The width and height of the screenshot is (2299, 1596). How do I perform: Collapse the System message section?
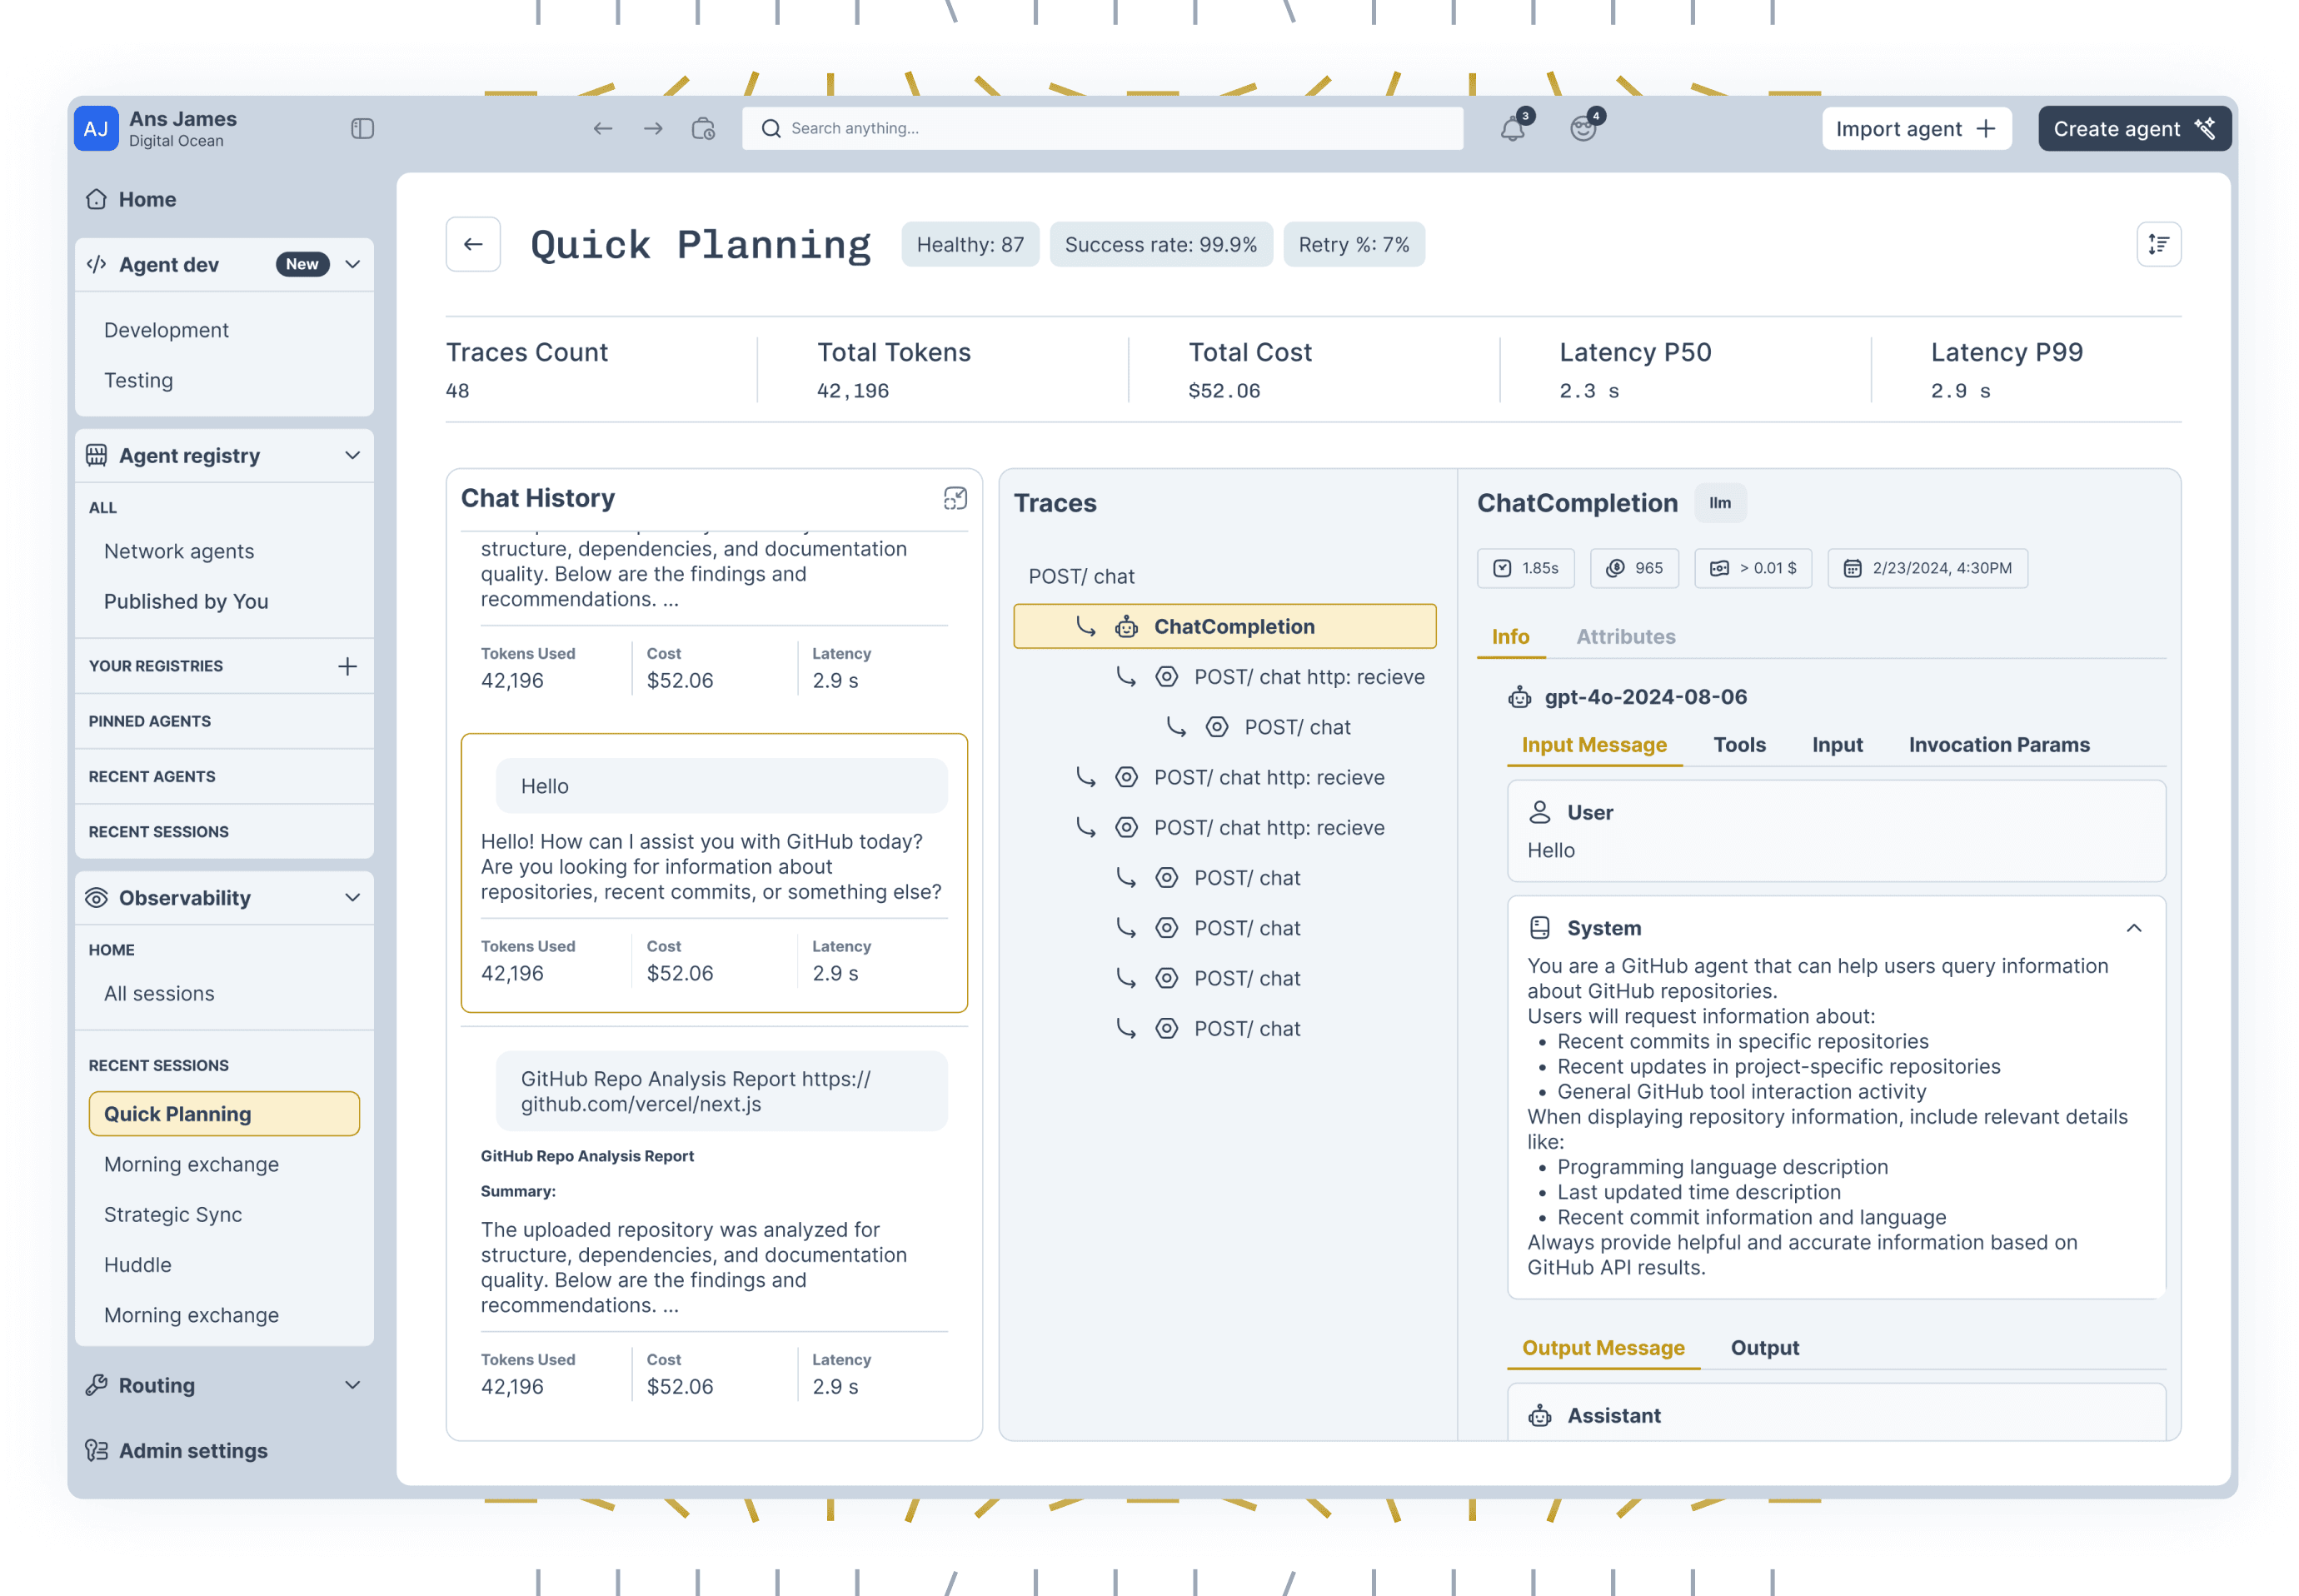tap(2133, 928)
